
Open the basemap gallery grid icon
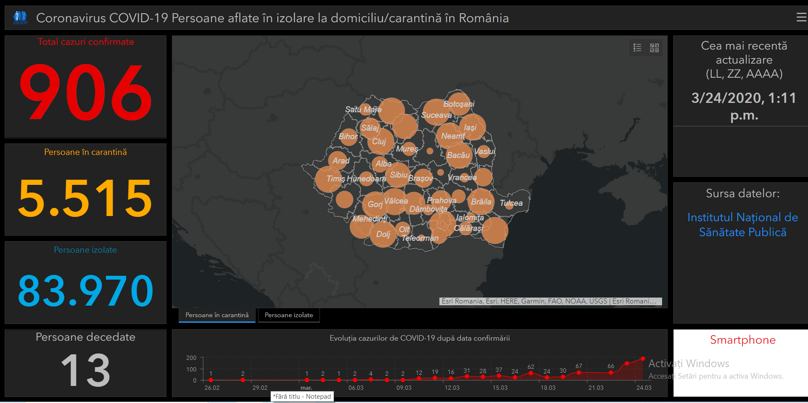[x=654, y=47]
